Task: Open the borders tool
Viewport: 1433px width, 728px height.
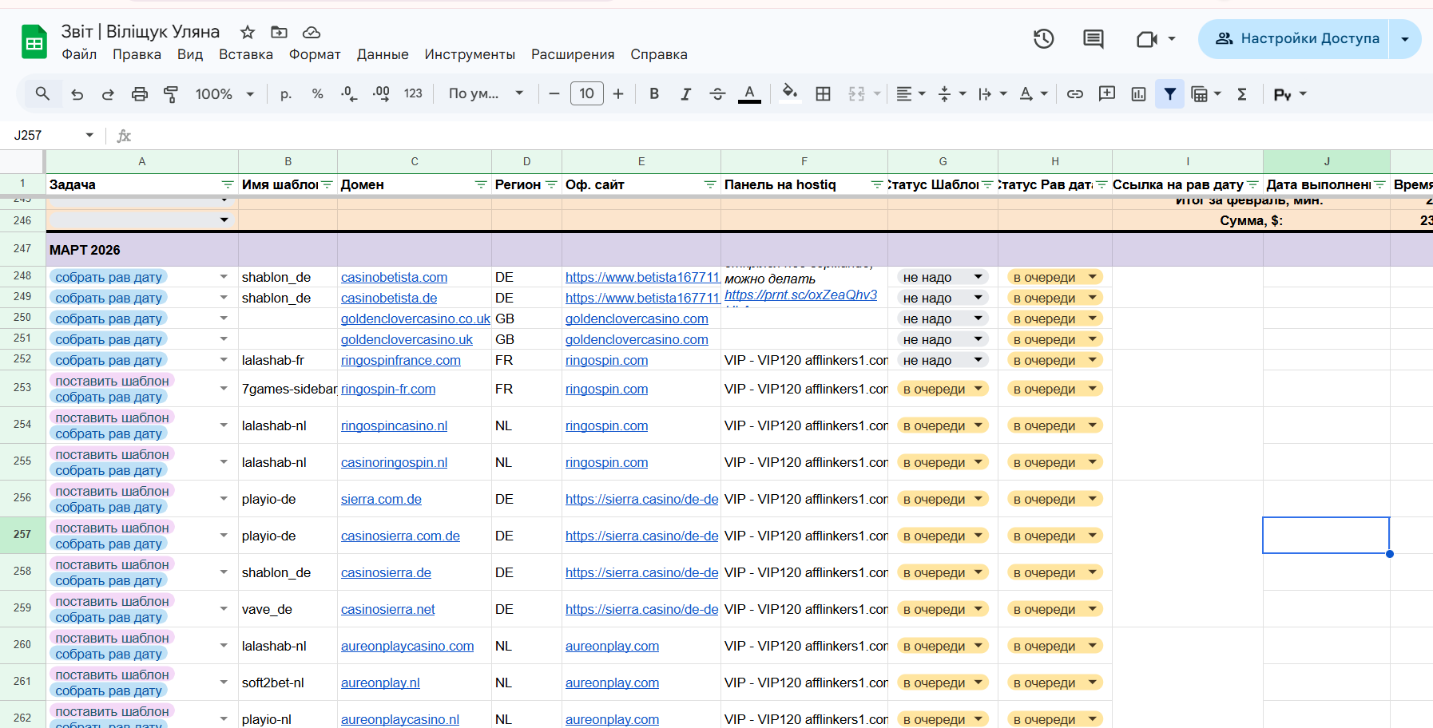Action: [x=823, y=94]
